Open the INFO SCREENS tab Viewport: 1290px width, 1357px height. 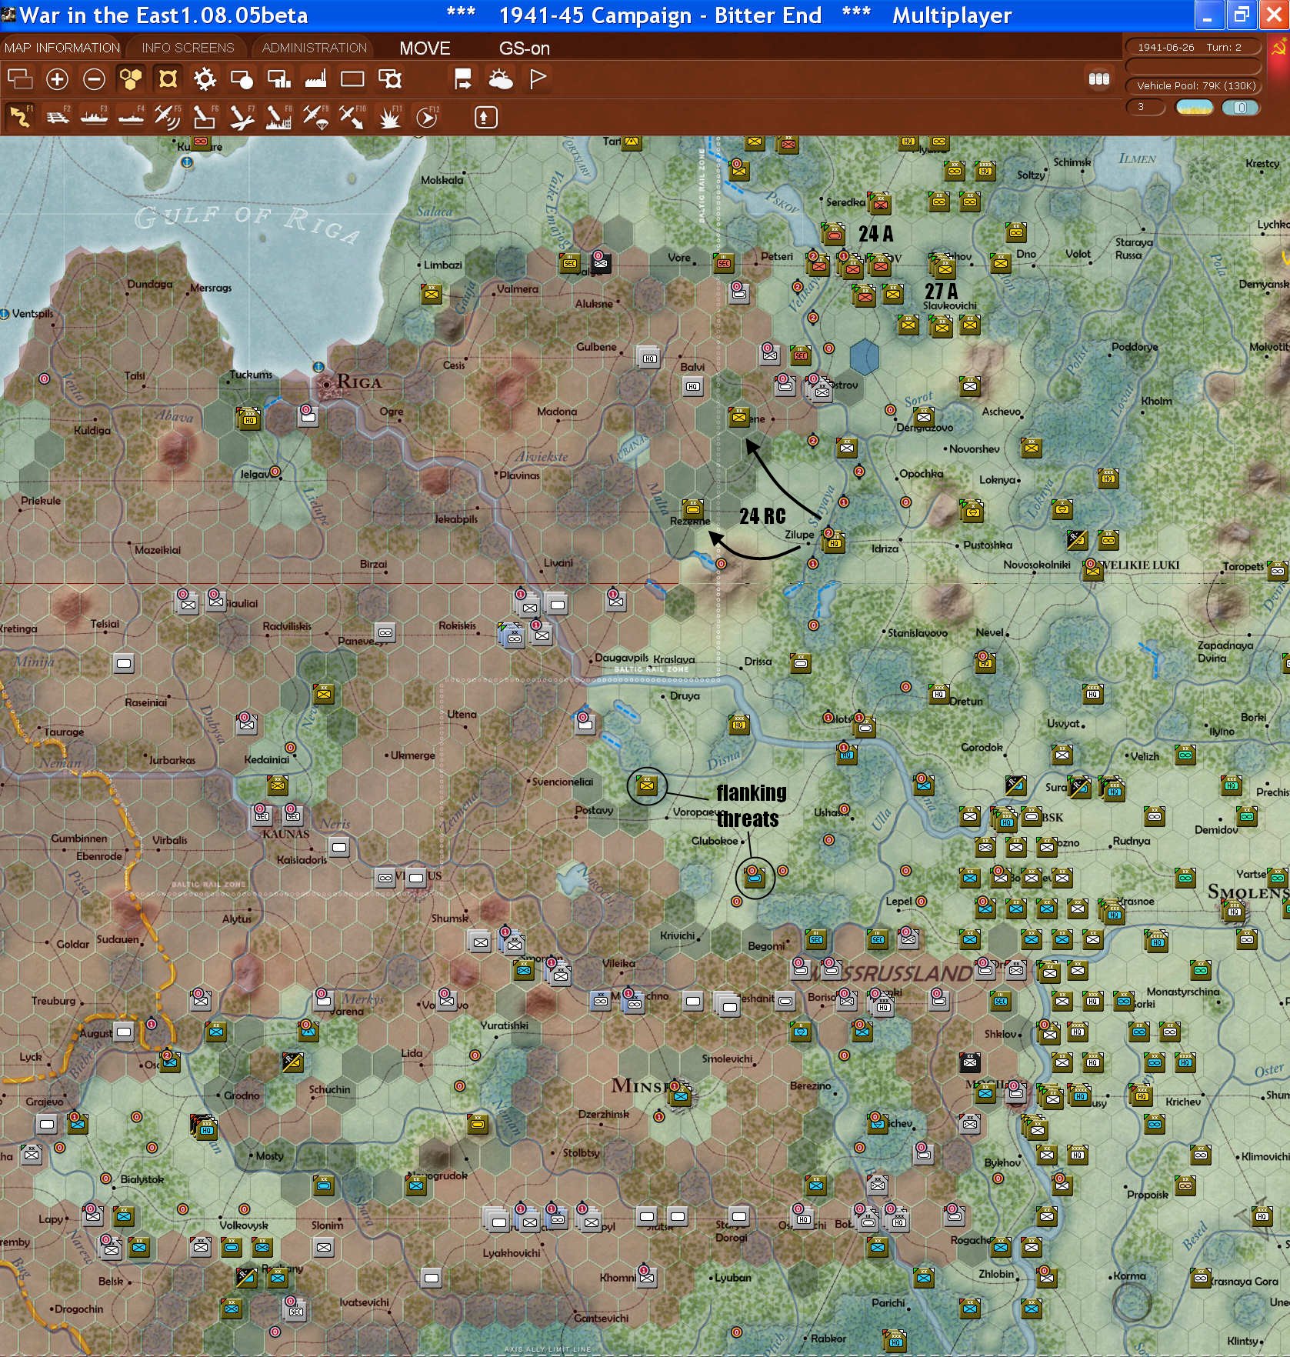(188, 48)
